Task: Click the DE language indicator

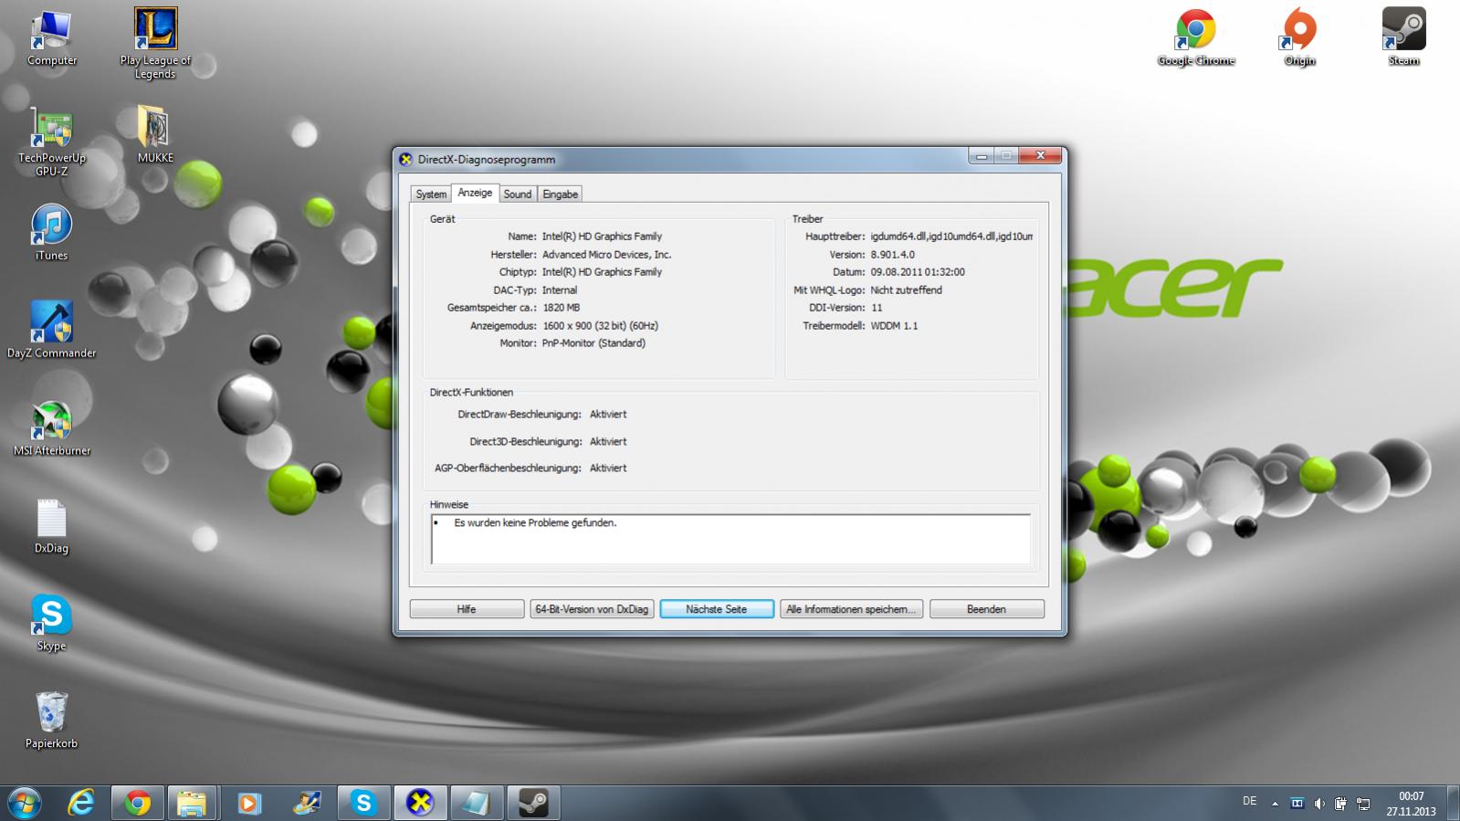Action: pos(1249,801)
